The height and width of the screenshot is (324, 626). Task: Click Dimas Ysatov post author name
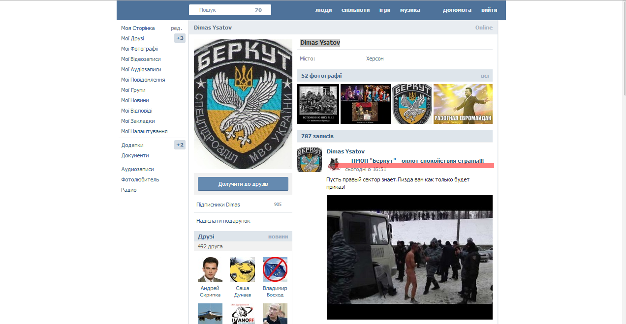pyautogui.click(x=345, y=151)
